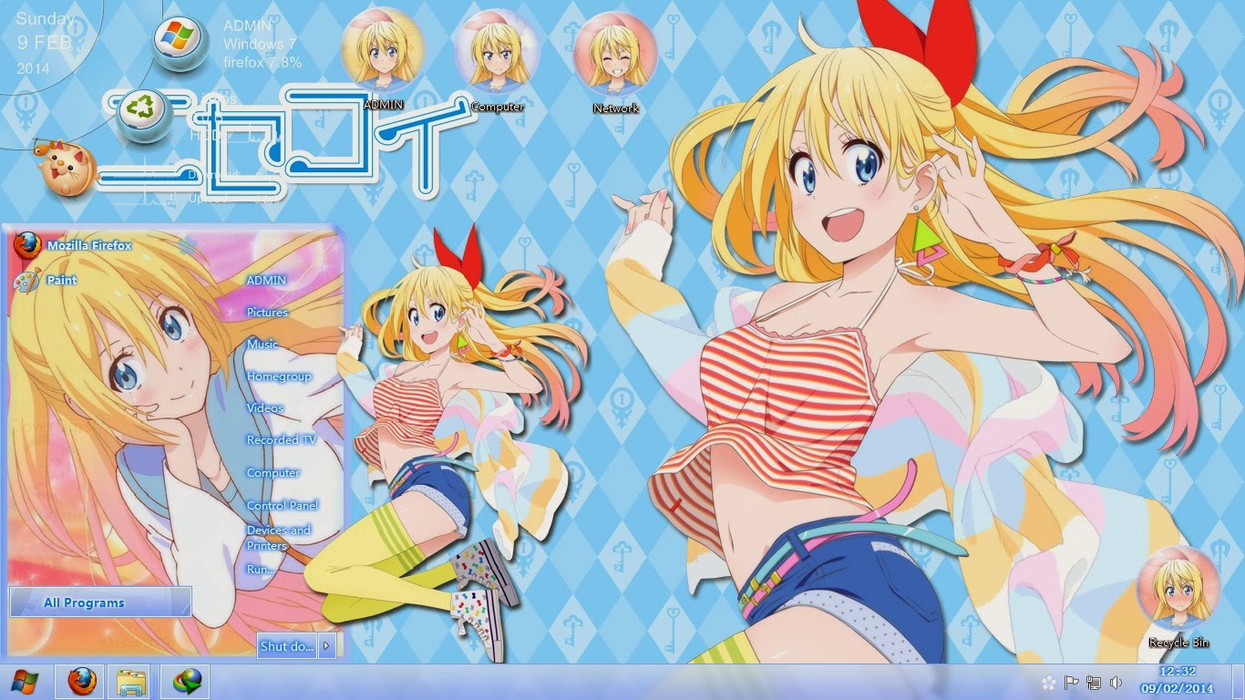Viewport: 1245px width, 700px height.
Task: Click the firefox 7.8% widget text
Action: 262,63
